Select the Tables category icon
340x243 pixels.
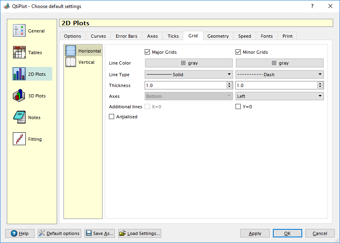[x=19, y=53]
